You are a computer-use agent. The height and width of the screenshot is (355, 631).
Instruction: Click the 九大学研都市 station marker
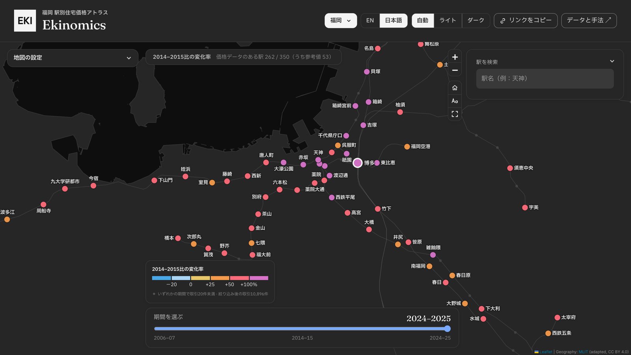65,189
